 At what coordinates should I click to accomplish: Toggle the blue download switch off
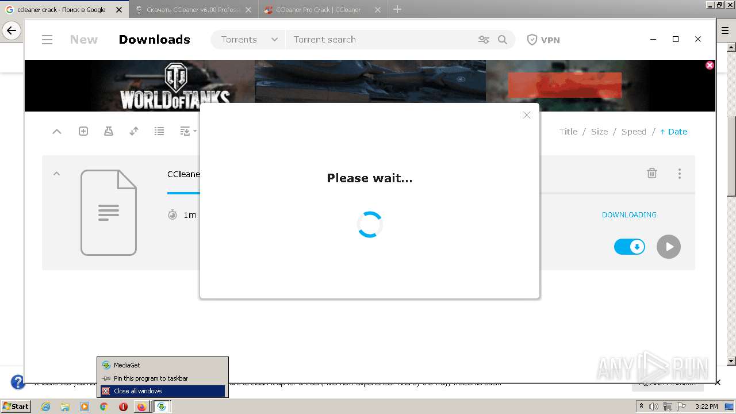pos(630,247)
